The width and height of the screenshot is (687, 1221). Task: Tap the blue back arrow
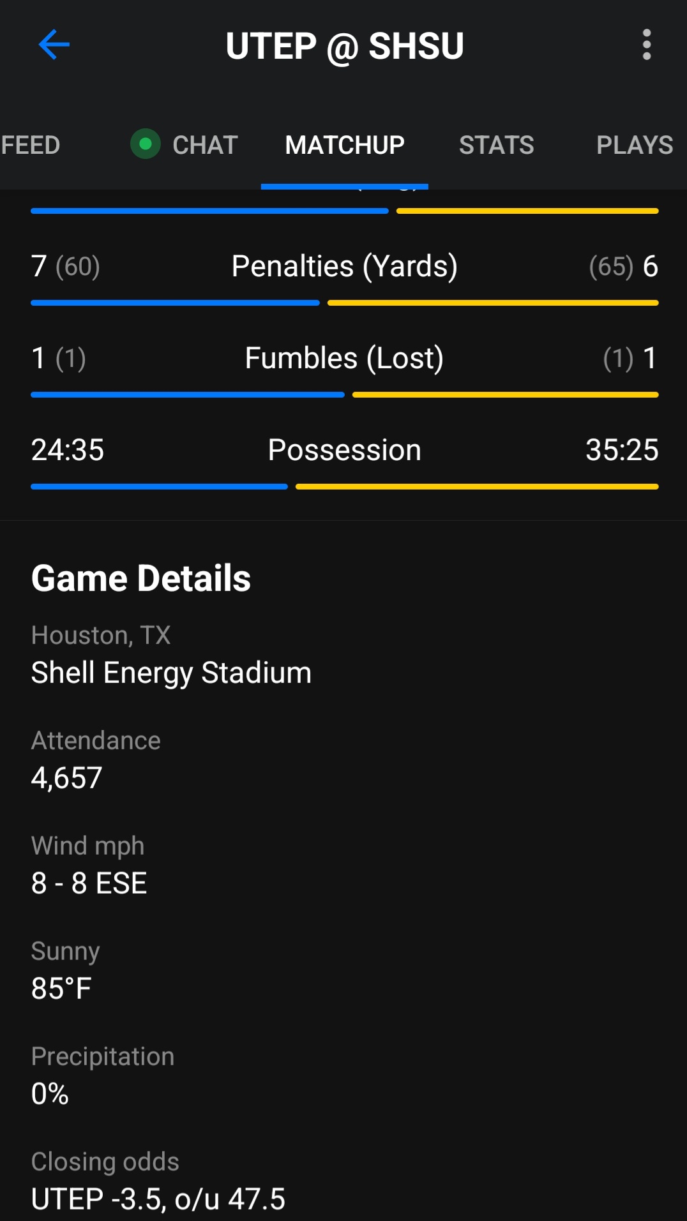click(54, 45)
